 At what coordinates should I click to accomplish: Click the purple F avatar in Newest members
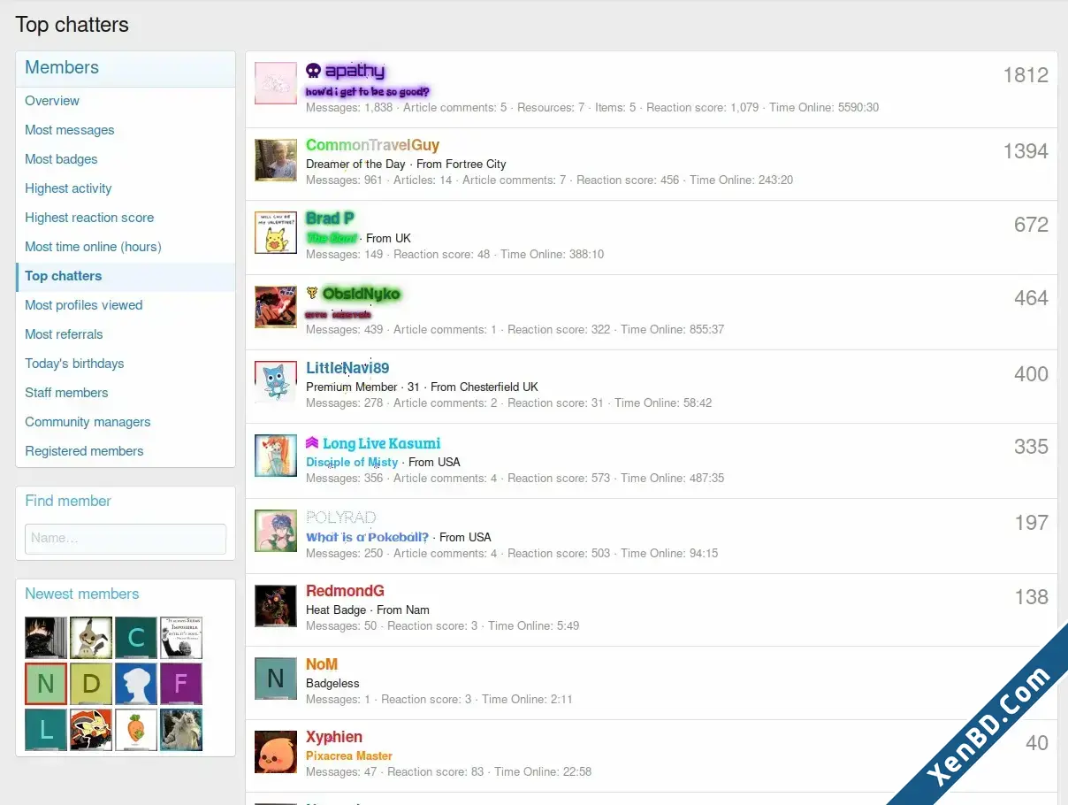click(x=181, y=684)
